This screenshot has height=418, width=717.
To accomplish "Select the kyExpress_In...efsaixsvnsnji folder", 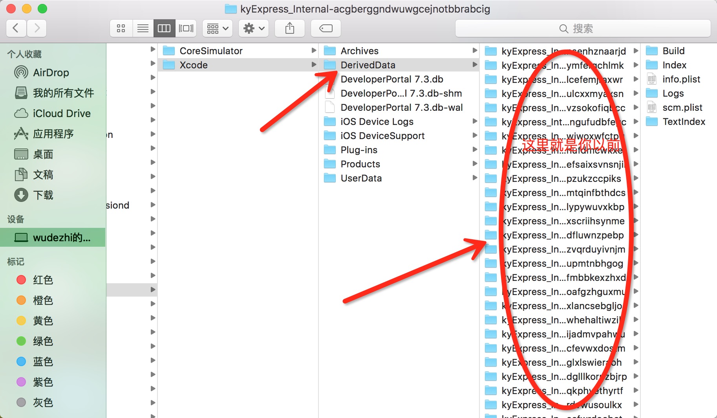I will [560, 164].
